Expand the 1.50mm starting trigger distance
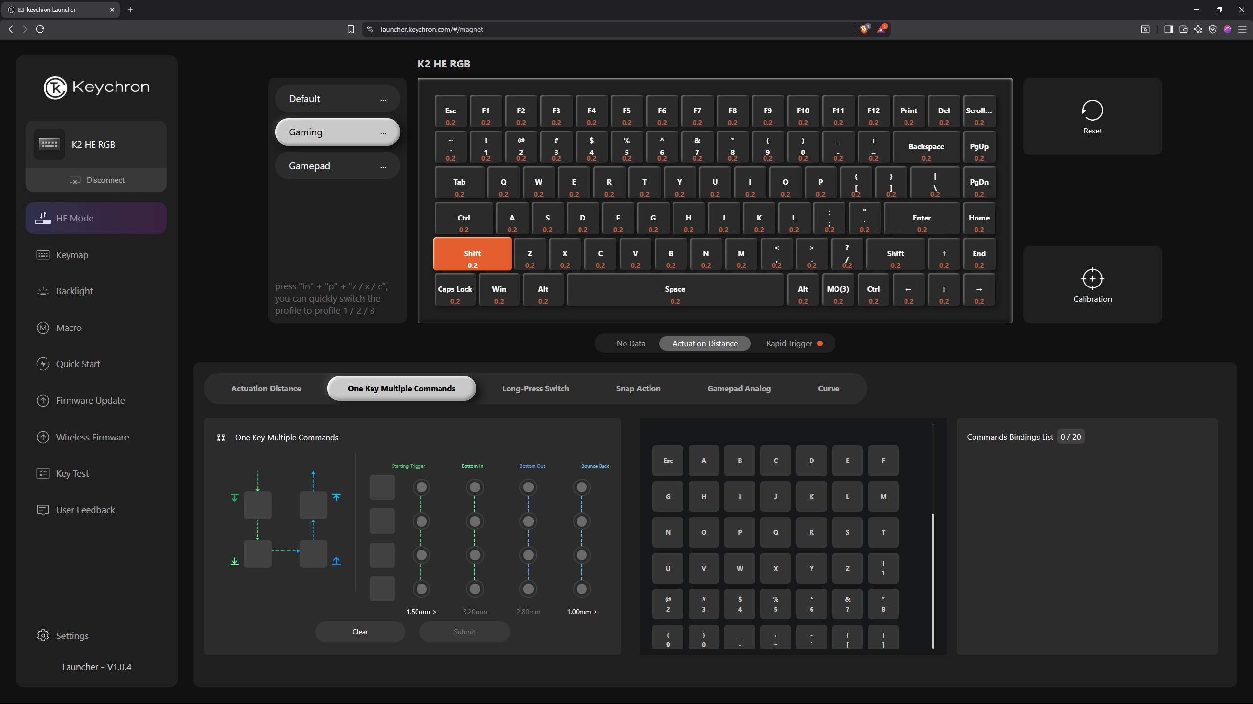 pyautogui.click(x=421, y=612)
